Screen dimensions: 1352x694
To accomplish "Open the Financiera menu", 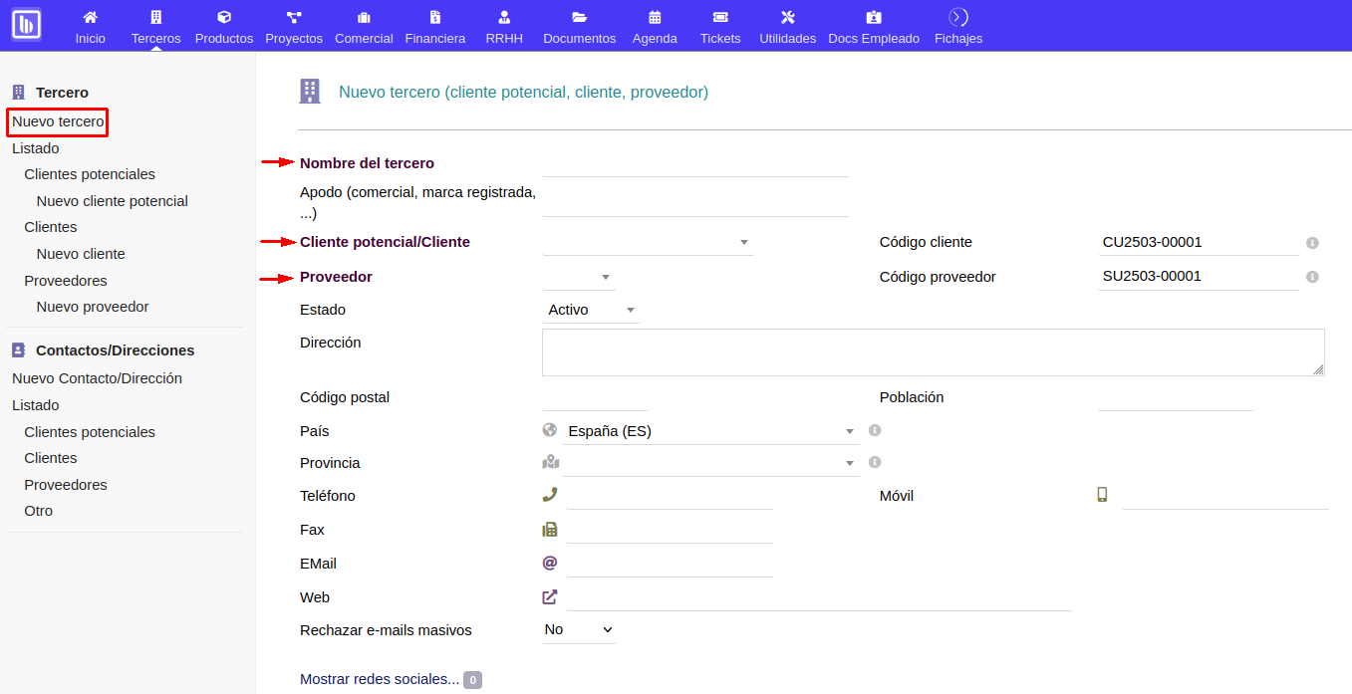I will click(x=434, y=26).
